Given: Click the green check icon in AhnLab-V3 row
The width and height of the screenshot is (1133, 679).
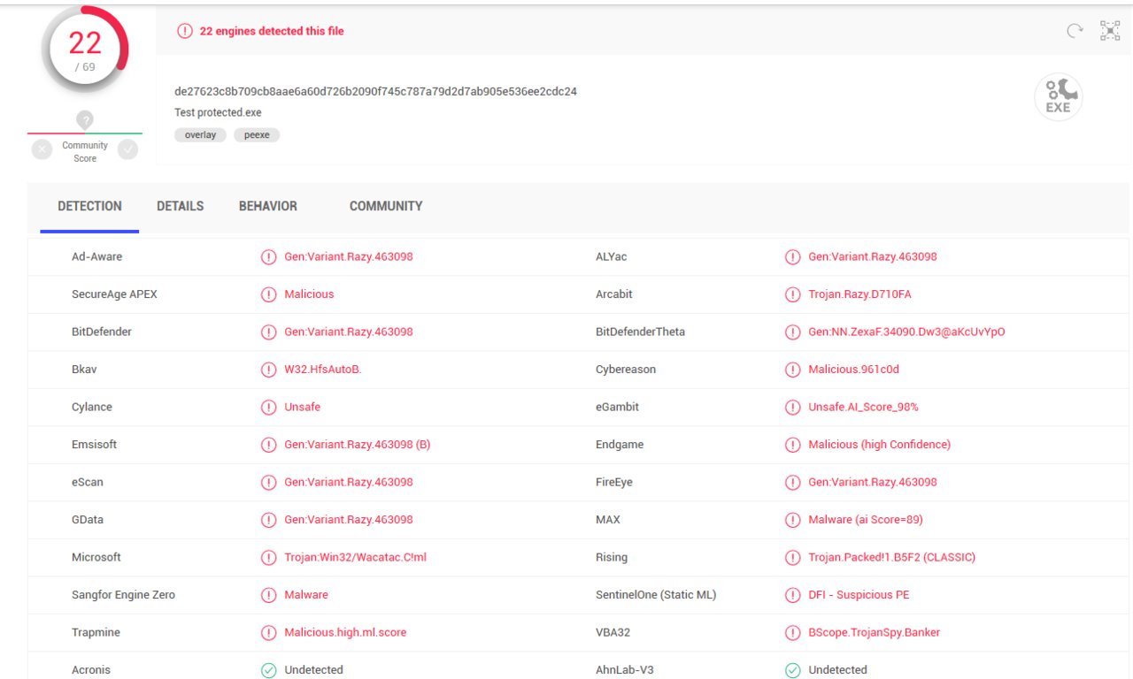Looking at the screenshot, I should coord(792,670).
